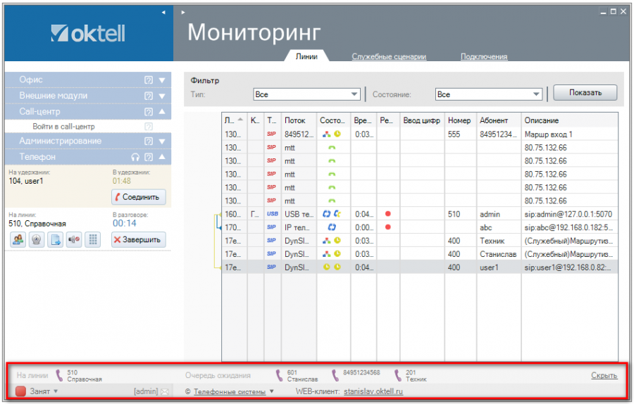Open the dial pad keypad icon
634x404 pixels.
pyautogui.click(x=92, y=239)
